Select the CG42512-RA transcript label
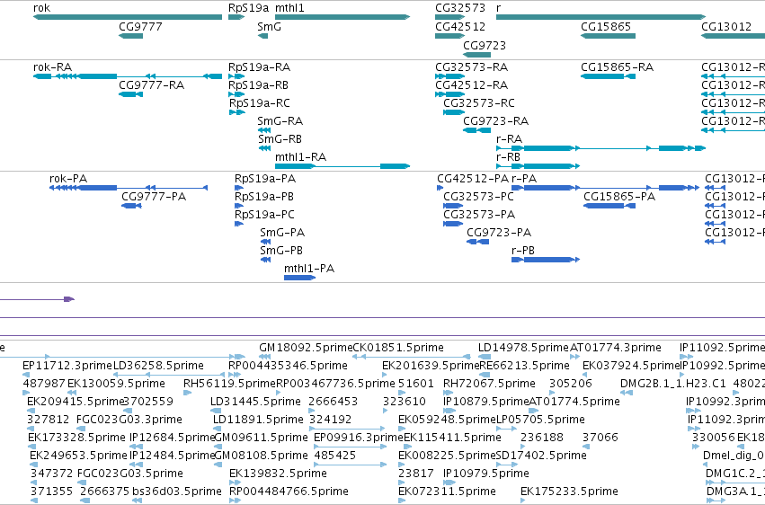The height and width of the screenshot is (505, 765). (471, 85)
